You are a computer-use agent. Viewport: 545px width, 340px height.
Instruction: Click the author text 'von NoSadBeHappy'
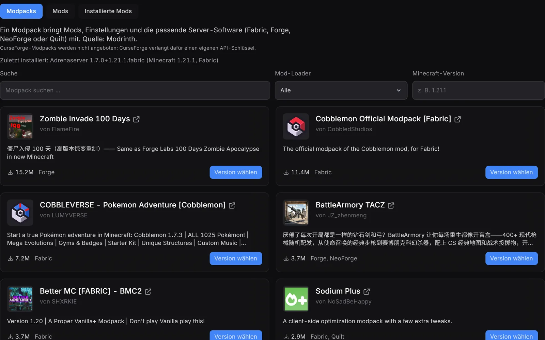tap(343, 302)
